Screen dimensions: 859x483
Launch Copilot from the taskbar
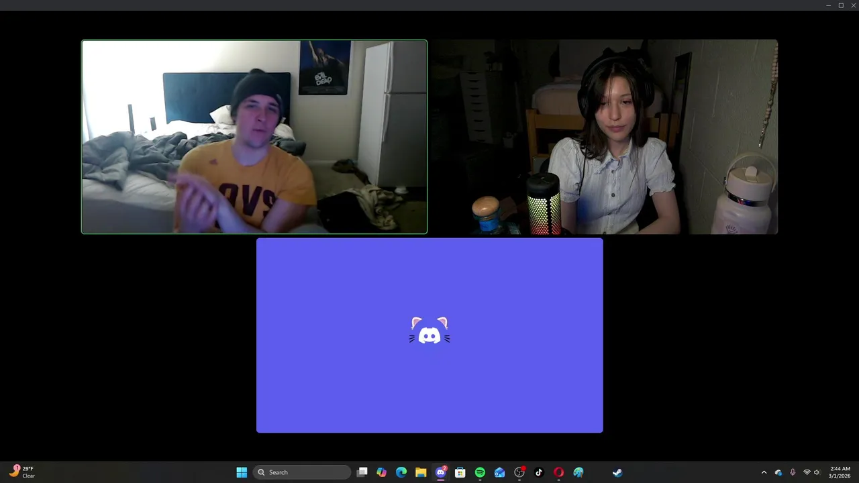pos(381,472)
